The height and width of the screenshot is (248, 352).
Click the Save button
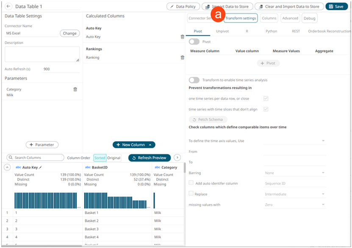[x=336, y=6]
